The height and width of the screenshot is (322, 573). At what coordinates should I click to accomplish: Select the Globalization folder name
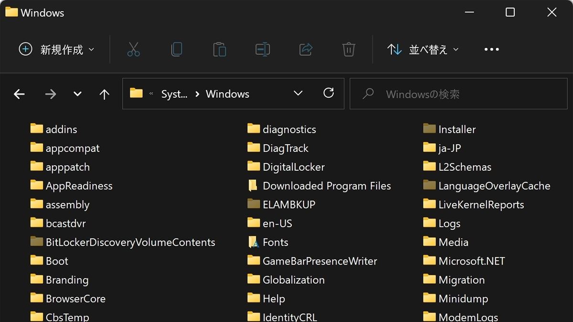[x=294, y=280]
